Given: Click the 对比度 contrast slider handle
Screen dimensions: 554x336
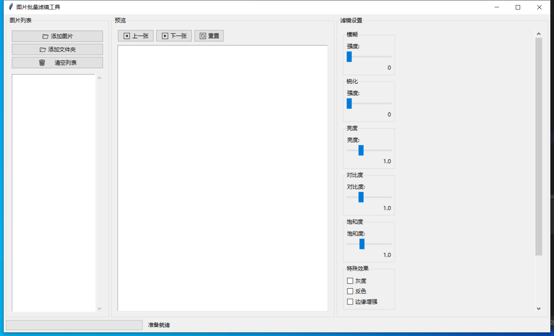Looking at the screenshot, I should pyautogui.click(x=361, y=197).
